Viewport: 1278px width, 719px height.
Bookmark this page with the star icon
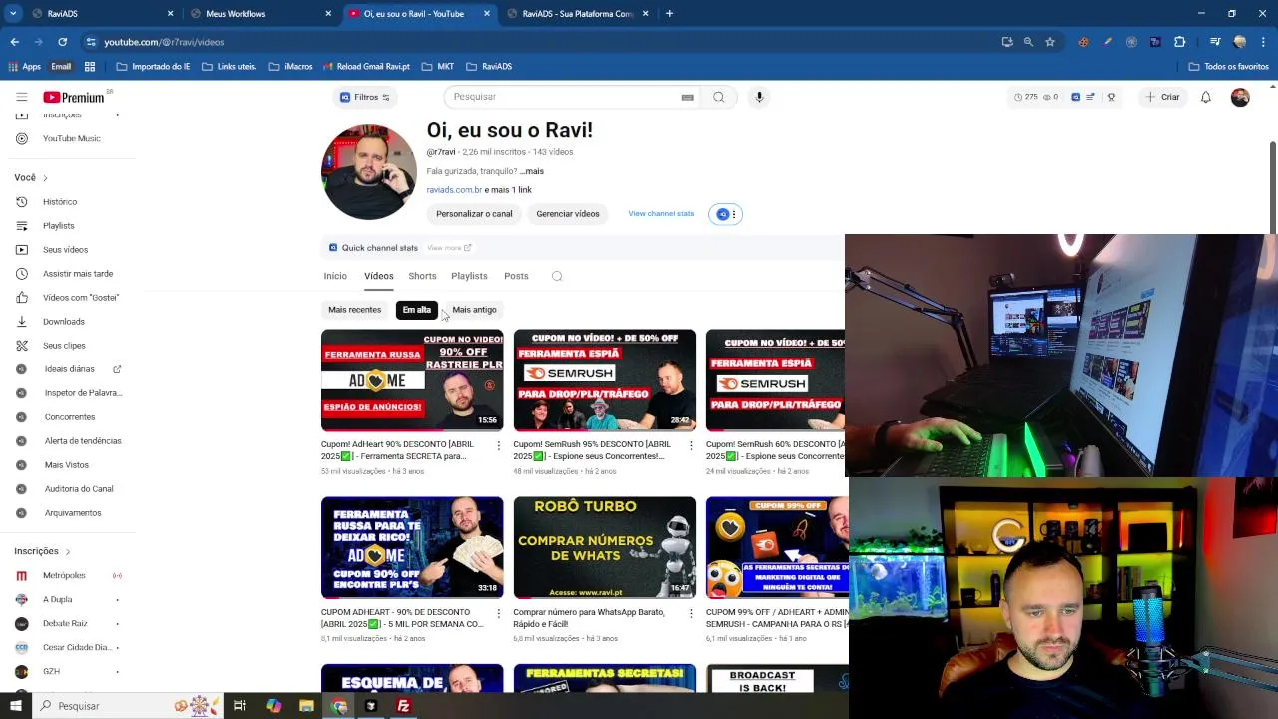[1050, 42]
